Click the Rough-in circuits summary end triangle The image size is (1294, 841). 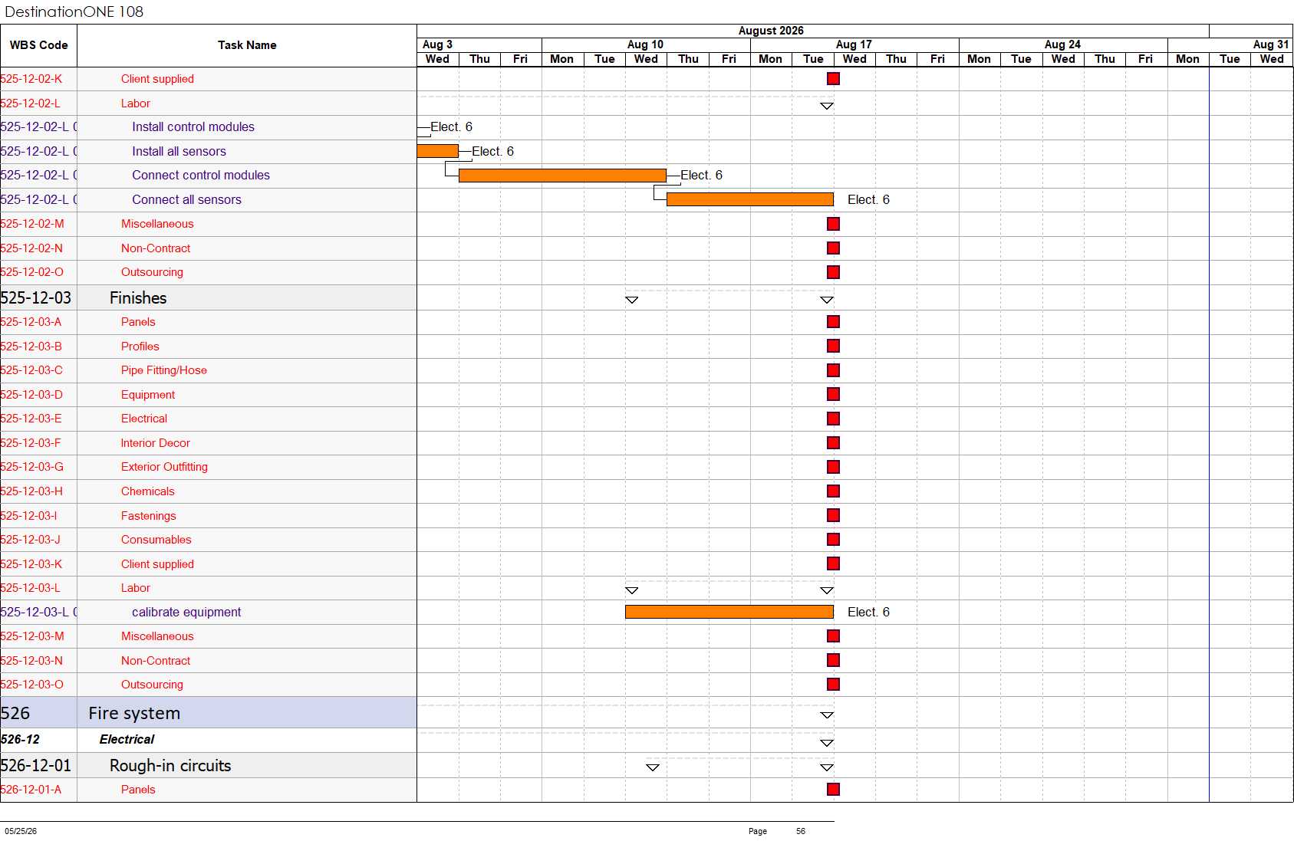827,767
